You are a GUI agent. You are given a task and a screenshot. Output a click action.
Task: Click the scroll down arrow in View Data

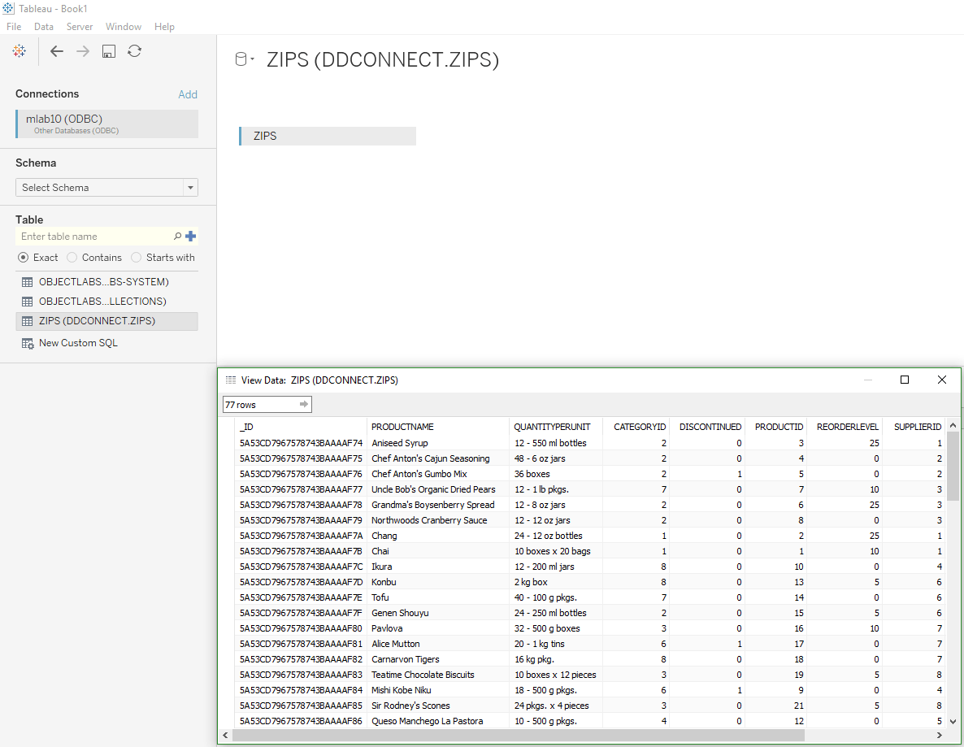click(953, 722)
